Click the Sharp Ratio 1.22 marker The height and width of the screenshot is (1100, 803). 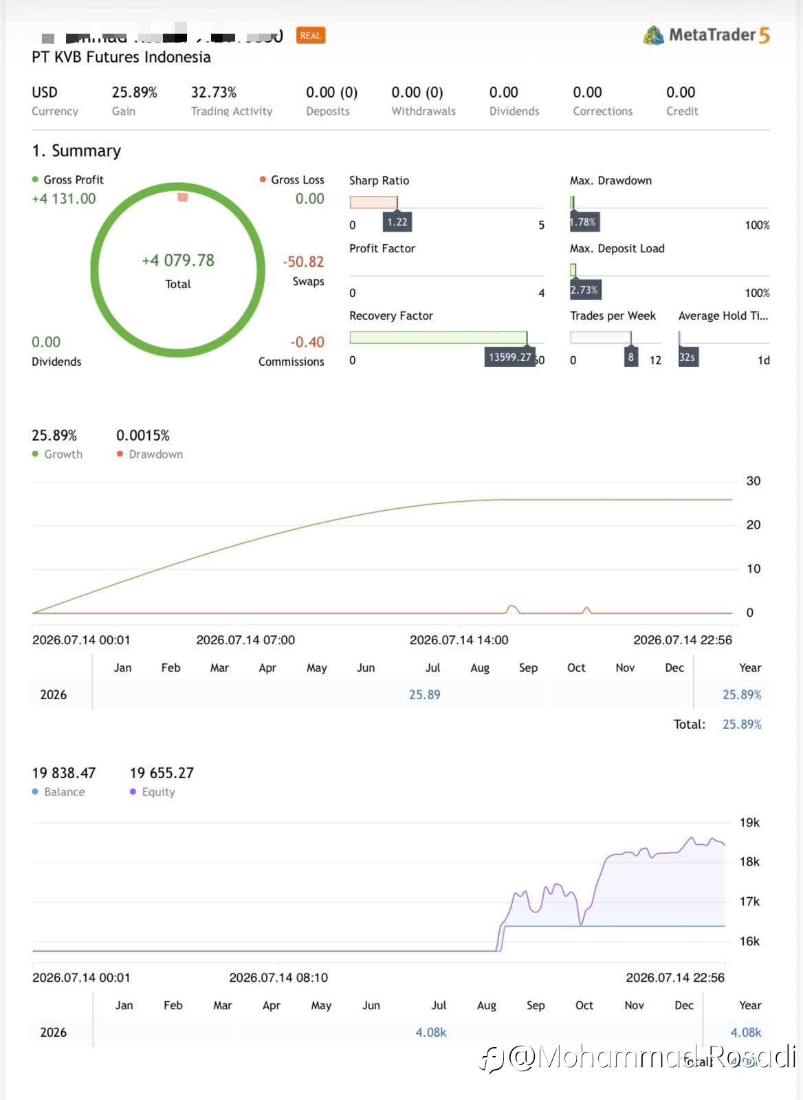click(x=397, y=222)
